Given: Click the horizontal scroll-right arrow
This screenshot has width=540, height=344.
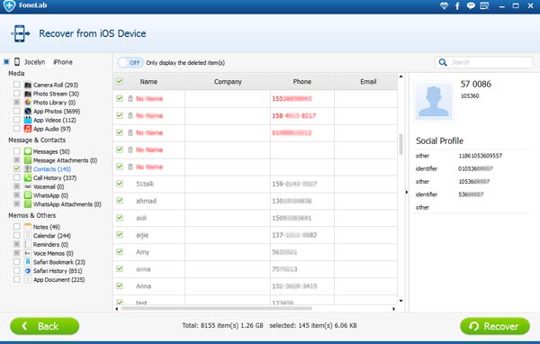Looking at the screenshot, I should 393,309.
